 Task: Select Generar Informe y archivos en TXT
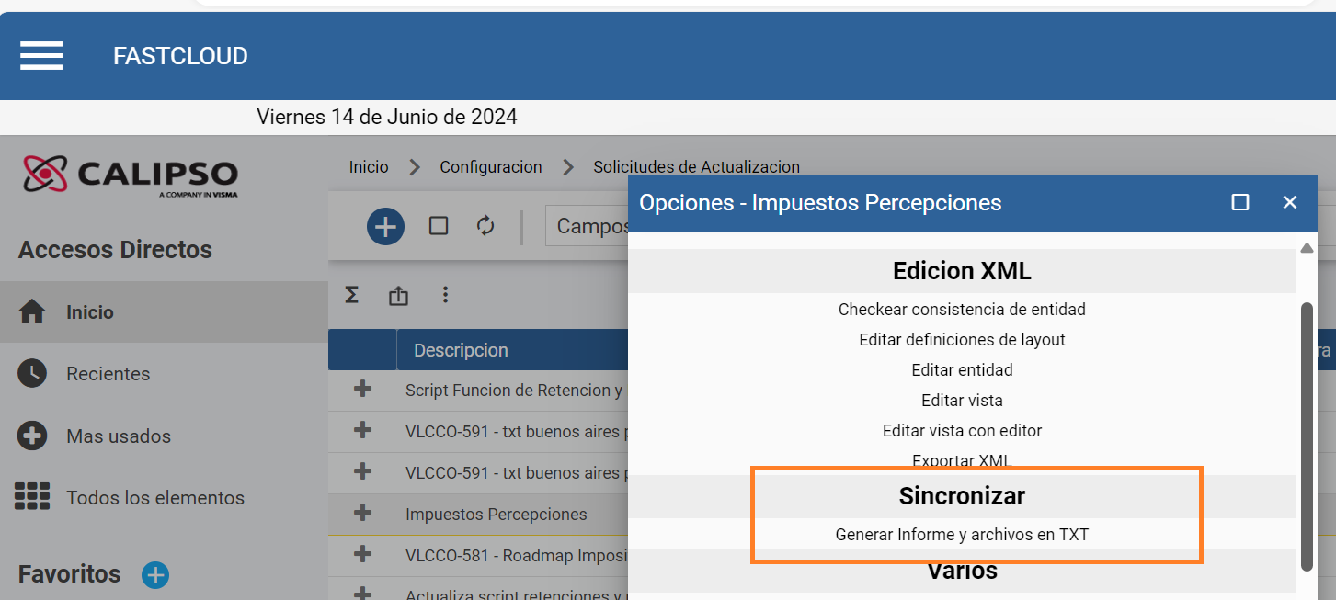tap(962, 534)
